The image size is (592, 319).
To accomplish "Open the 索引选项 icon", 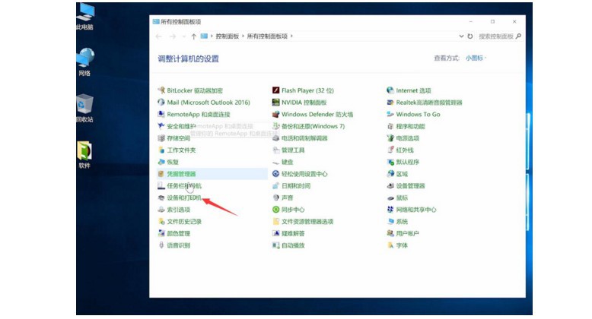I will pos(161,210).
